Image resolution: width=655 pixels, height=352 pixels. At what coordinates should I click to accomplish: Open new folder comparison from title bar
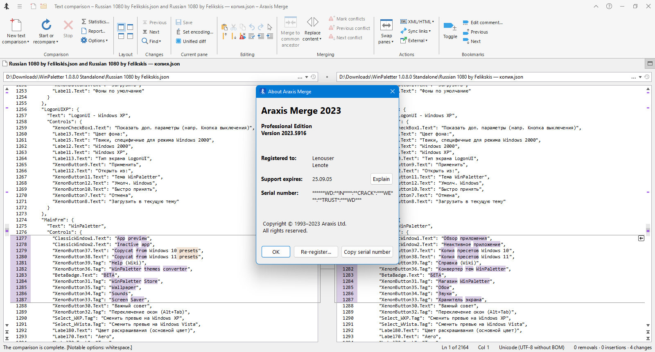tap(43, 6)
